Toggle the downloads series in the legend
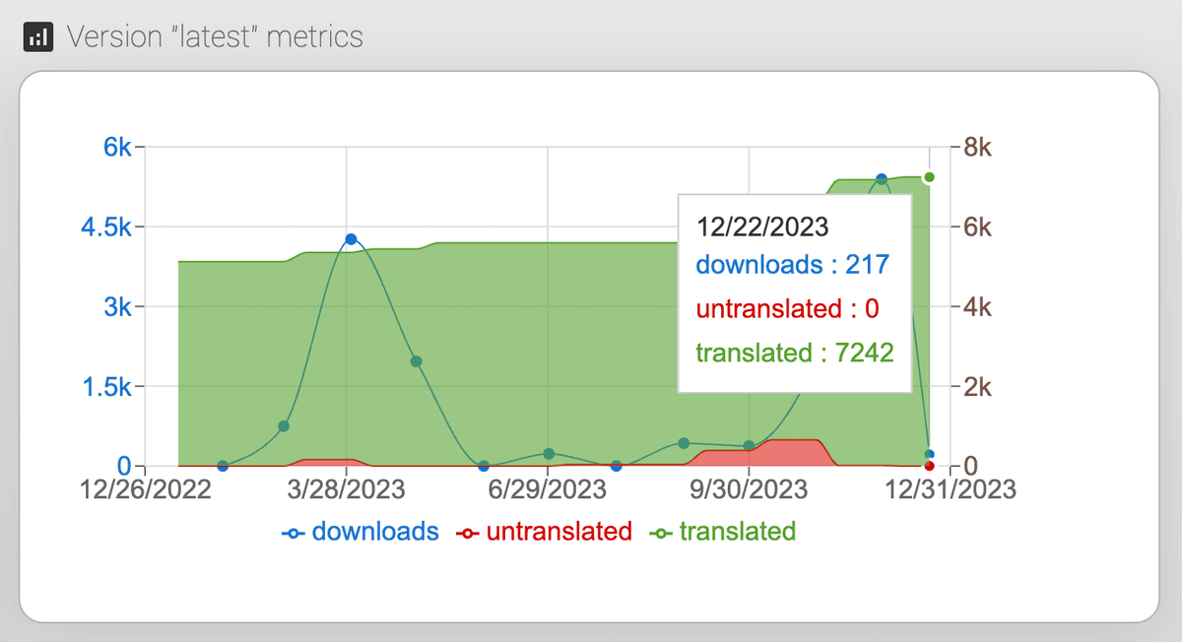Viewport: 1182px width, 642px height. click(361, 532)
